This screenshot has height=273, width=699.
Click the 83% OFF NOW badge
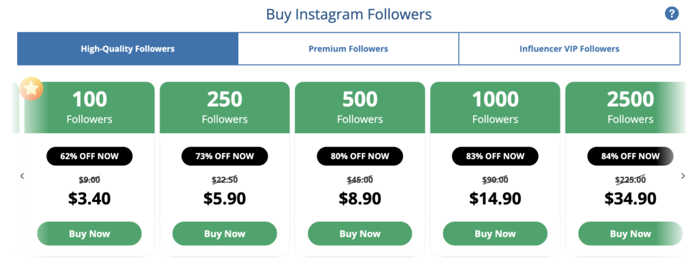coord(495,156)
